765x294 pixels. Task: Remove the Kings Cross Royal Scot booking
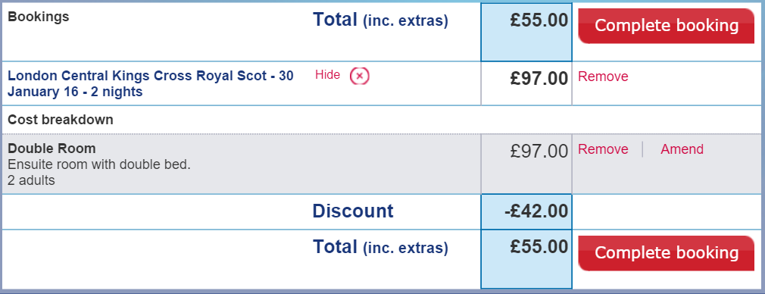click(x=603, y=77)
